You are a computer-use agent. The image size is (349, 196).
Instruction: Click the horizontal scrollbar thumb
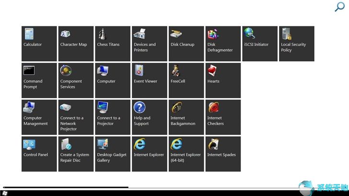66,187
